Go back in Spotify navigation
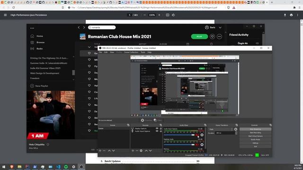The height and width of the screenshot is (170, 303). [x=79, y=27]
